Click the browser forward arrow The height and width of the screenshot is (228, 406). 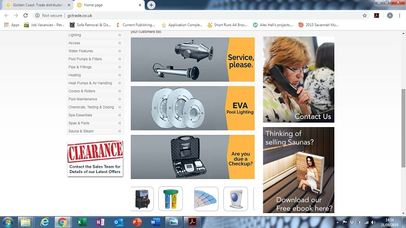click(16, 16)
